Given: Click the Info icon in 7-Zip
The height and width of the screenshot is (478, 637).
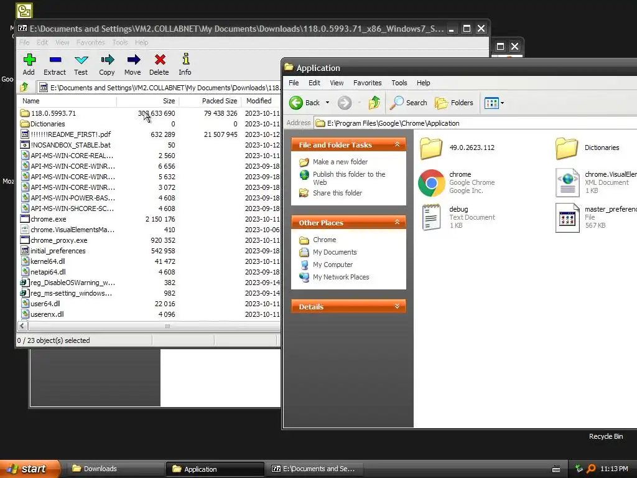Looking at the screenshot, I should [x=185, y=64].
